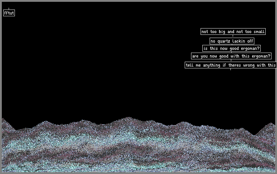Select the 'tell me anything if theres wrong' box

click(231, 65)
